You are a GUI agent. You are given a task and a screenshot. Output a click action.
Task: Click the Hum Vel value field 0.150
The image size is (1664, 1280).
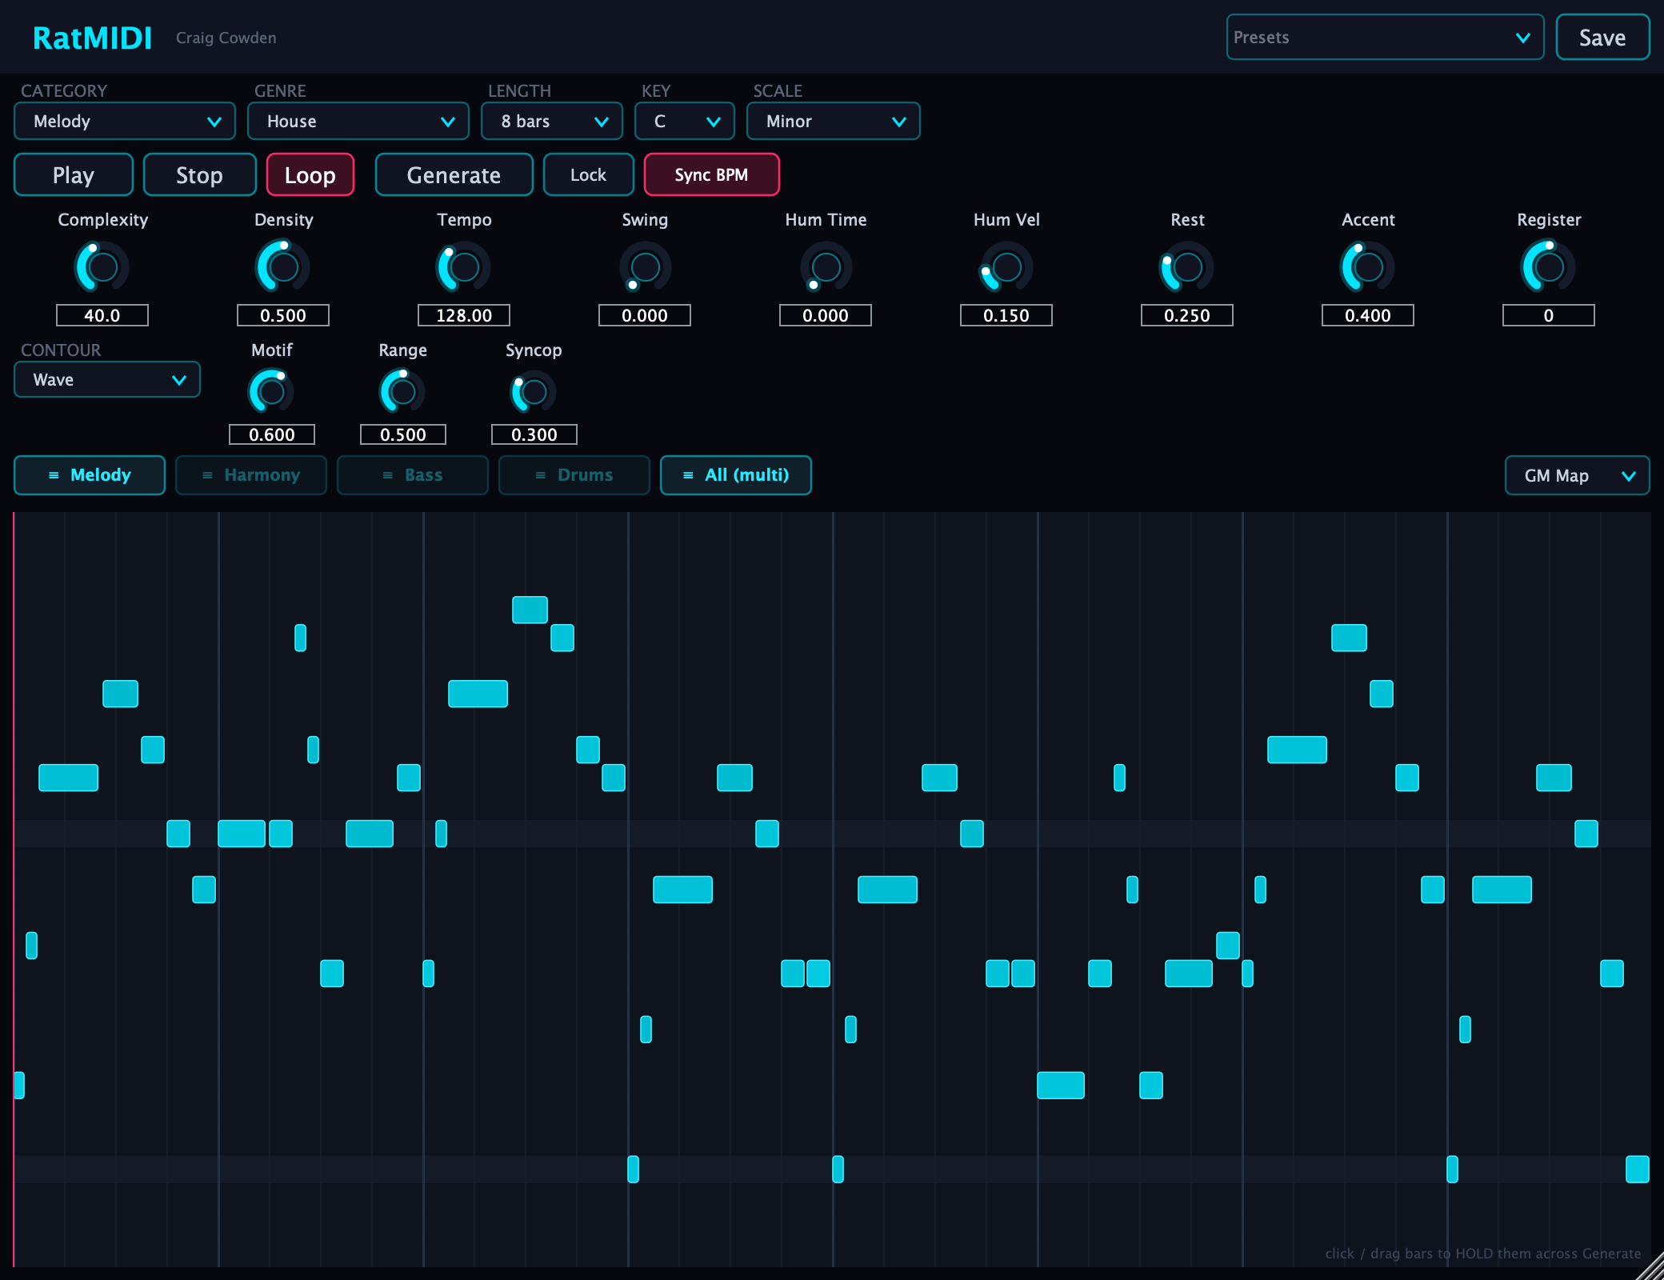1006,315
